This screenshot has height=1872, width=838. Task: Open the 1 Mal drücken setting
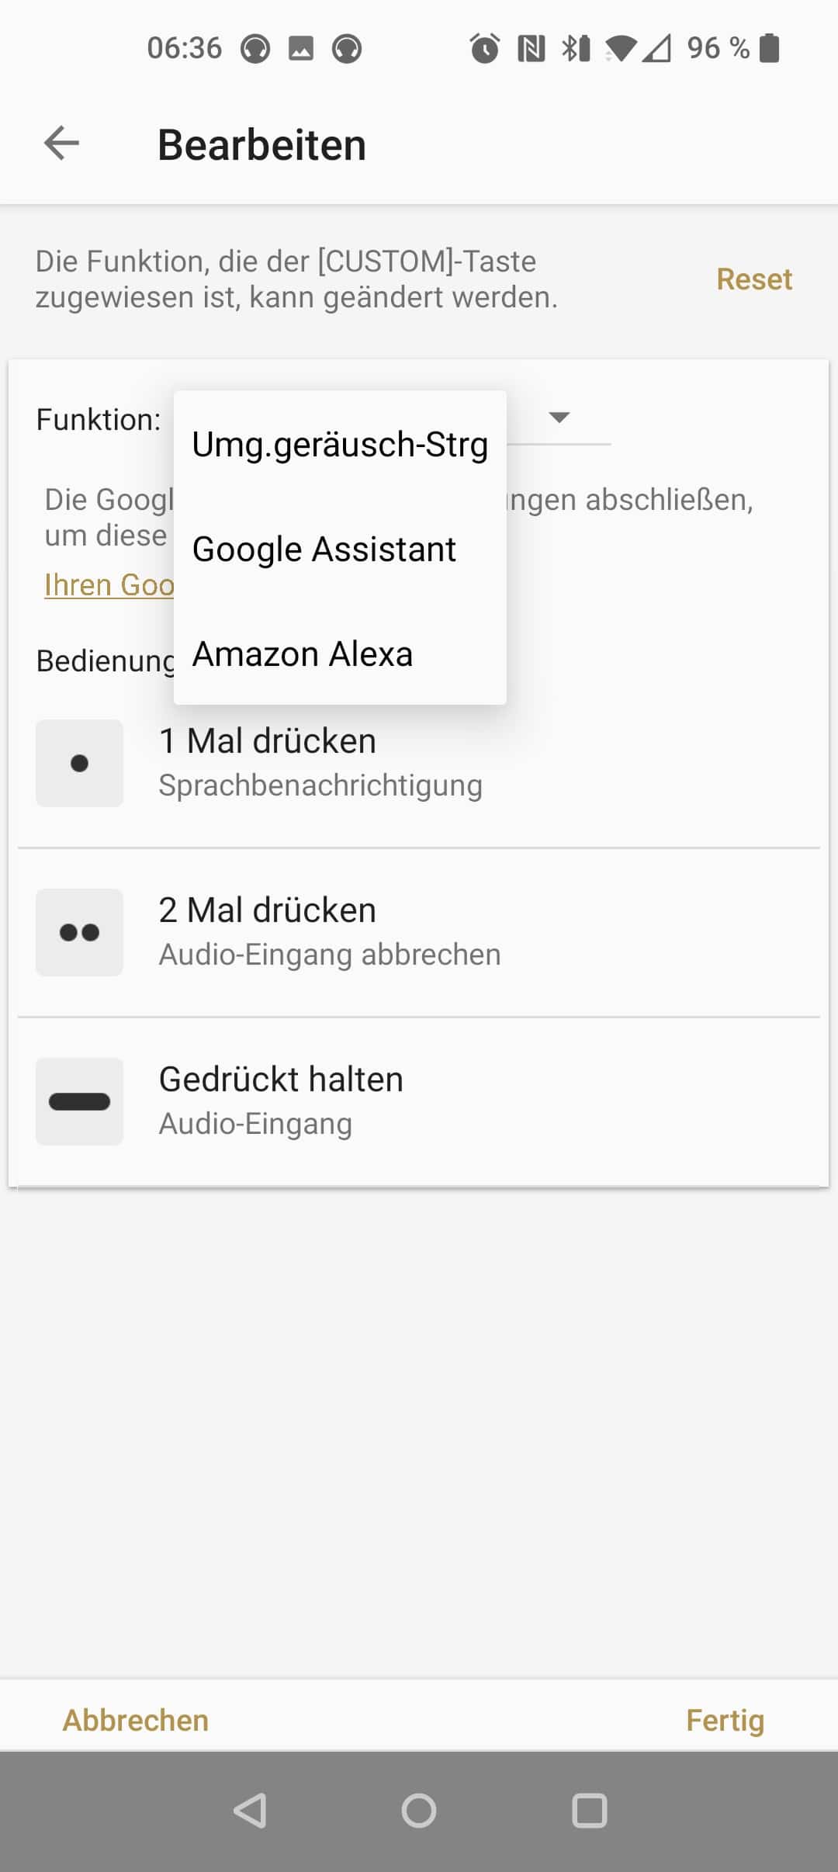(x=419, y=763)
